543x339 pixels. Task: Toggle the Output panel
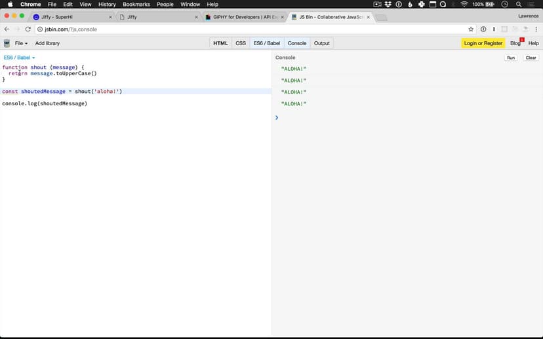(x=321, y=43)
